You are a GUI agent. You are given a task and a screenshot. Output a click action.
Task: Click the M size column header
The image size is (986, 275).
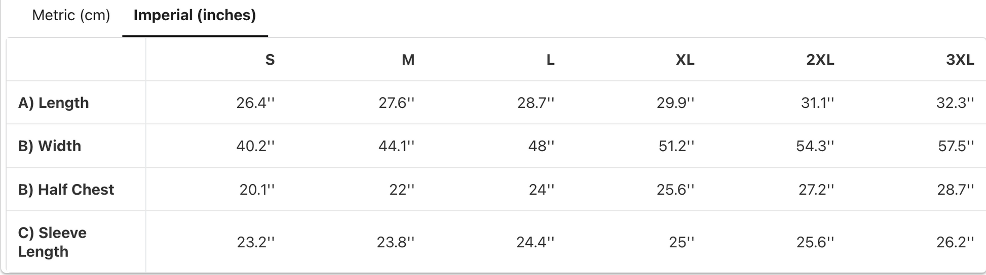tap(408, 60)
